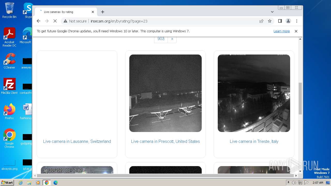Open the Action Center flag icon

[x=306, y=183]
